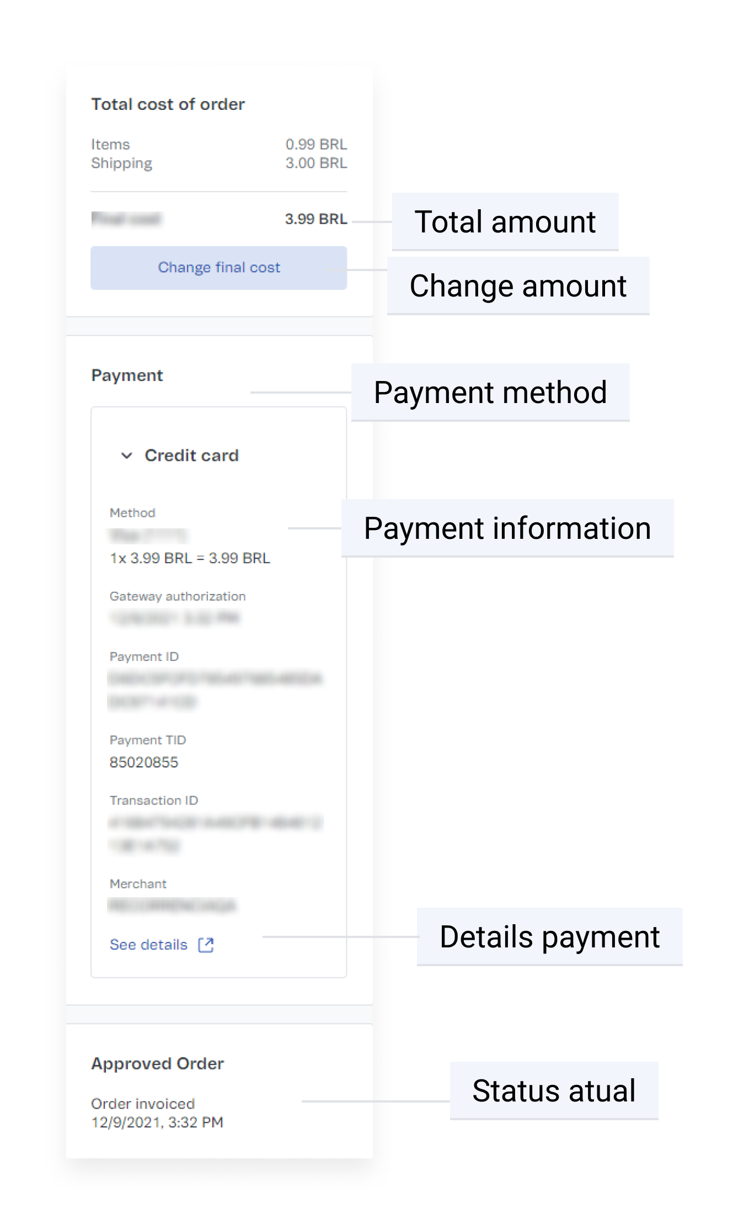Click the Payment TID number 85020855
The height and width of the screenshot is (1224, 749).
(144, 762)
